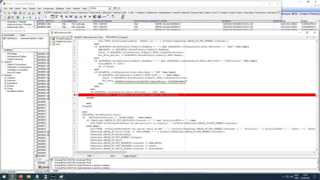Open the desktop '<None>' combo box dropdown

click(109, 8)
